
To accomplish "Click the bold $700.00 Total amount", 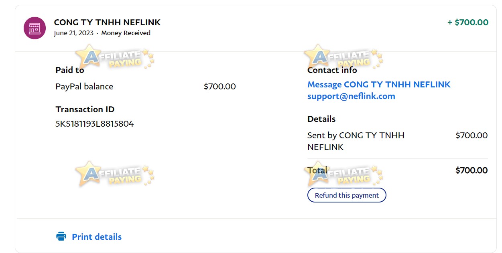I will tap(472, 170).
